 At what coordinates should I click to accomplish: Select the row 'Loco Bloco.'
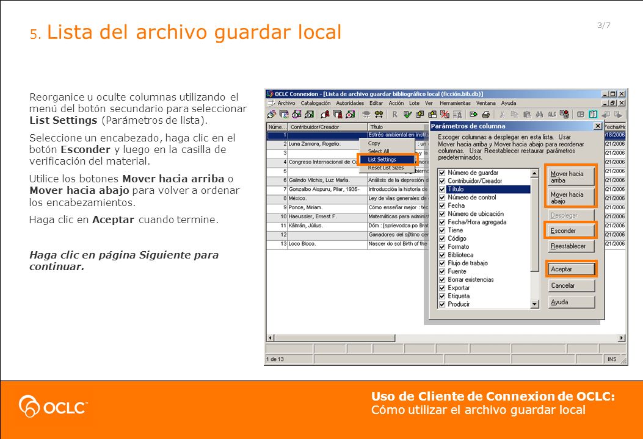coord(347,244)
